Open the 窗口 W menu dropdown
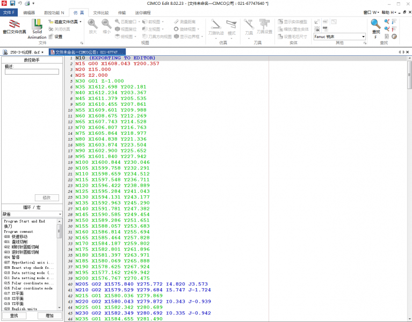This screenshot has height=322, width=412. 371,12
